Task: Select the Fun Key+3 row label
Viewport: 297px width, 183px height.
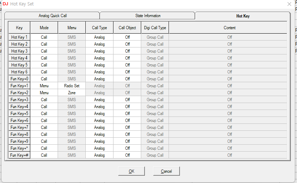Action: click(x=19, y=100)
